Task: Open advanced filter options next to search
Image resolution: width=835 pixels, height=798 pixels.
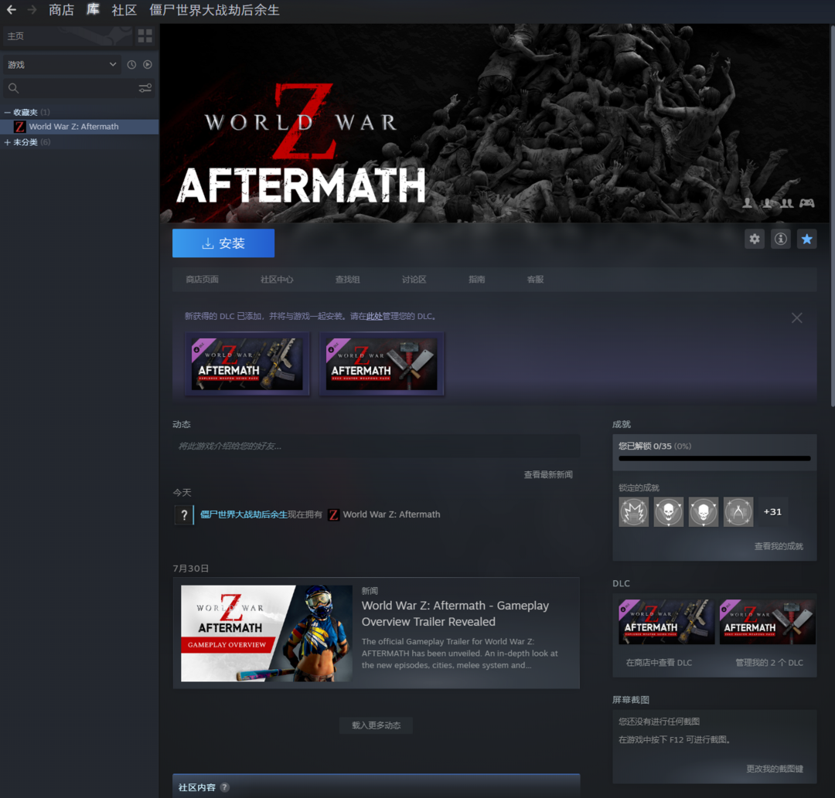Action: pos(145,88)
